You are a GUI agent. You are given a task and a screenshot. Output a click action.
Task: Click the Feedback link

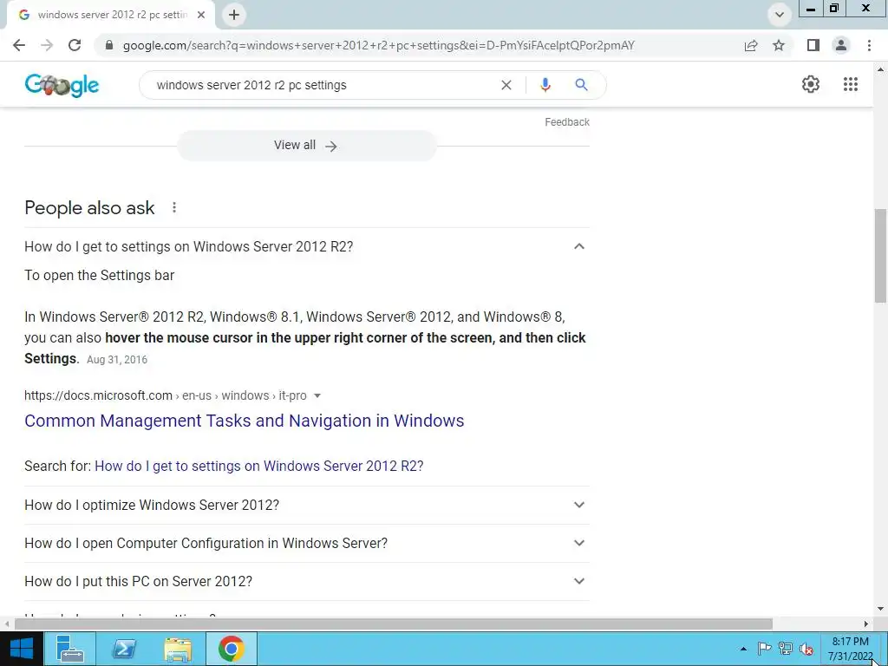[x=567, y=121]
